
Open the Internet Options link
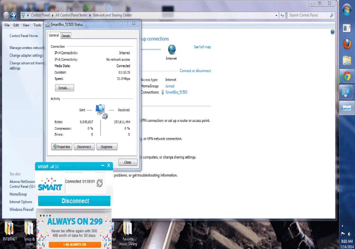click(21, 202)
